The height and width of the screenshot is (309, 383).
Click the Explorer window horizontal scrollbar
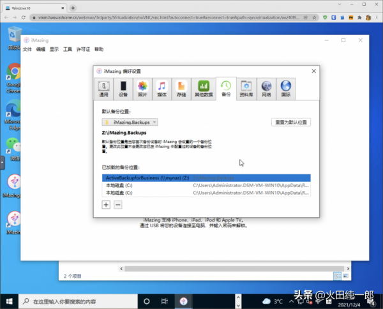pos(234,269)
